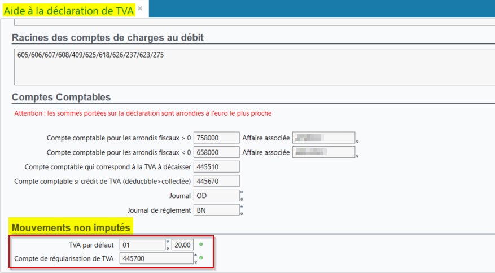Close the Aide à la déclaration de TVA tab
The height and width of the screenshot is (273, 495).
(x=140, y=8)
